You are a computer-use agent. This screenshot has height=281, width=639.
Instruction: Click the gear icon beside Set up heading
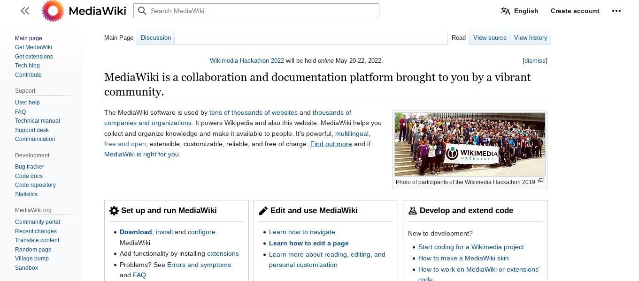114,211
